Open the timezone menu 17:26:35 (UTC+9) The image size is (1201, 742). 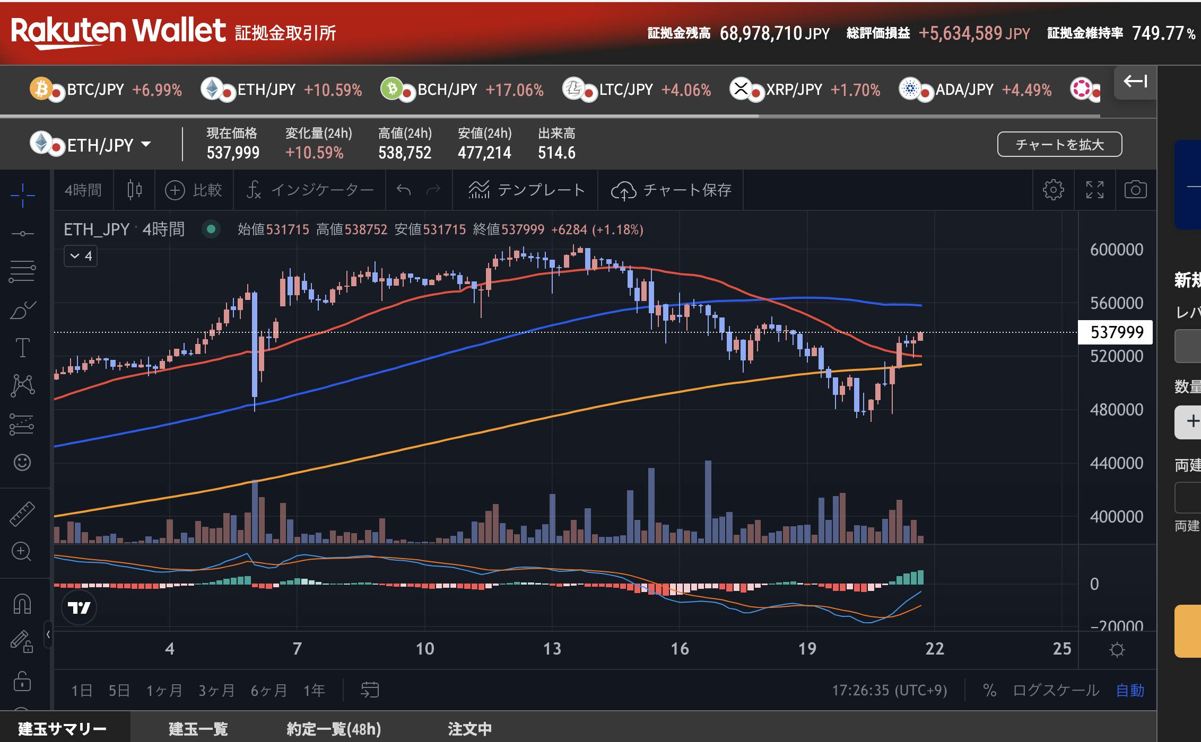tap(889, 690)
